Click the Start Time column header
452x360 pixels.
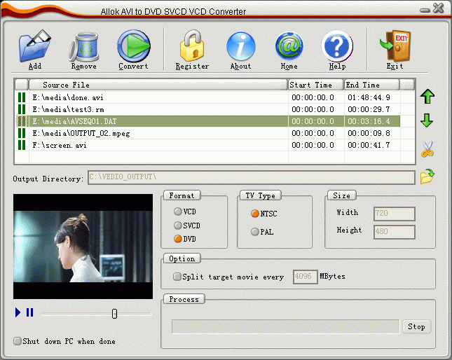tap(316, 85)
